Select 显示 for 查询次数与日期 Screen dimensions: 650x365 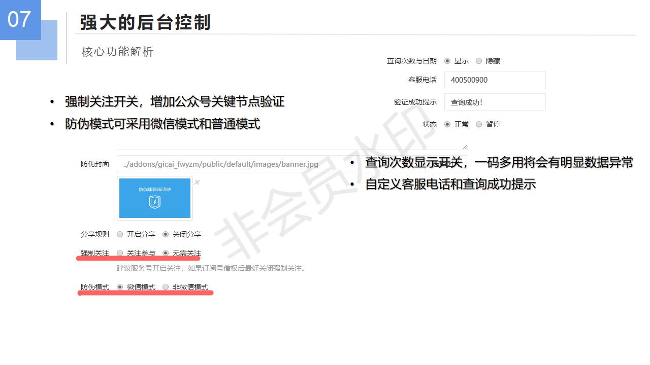tap(447, 61)
